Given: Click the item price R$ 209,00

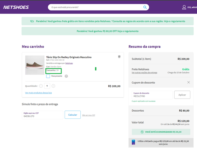Looking at the screenshot, I should 114,86.
